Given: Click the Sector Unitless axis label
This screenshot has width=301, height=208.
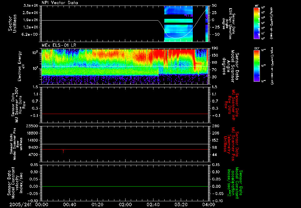Looking at the screenshot, I should pos(12,24).
